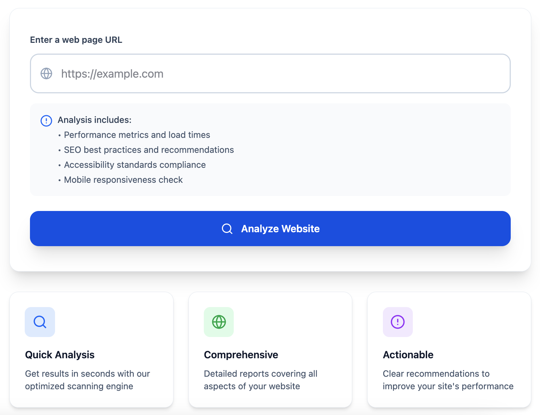The height and width of the screenshot is (415, 540).
Task: Click 'Accessibility standards compliance' item
Action: [135, 165]
